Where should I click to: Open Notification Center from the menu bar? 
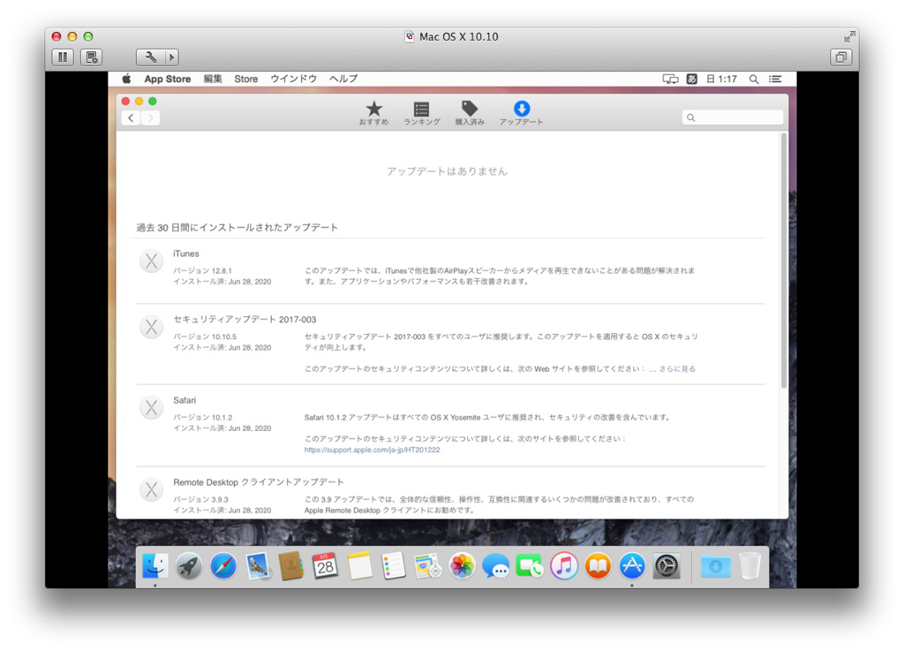[775, 79]
